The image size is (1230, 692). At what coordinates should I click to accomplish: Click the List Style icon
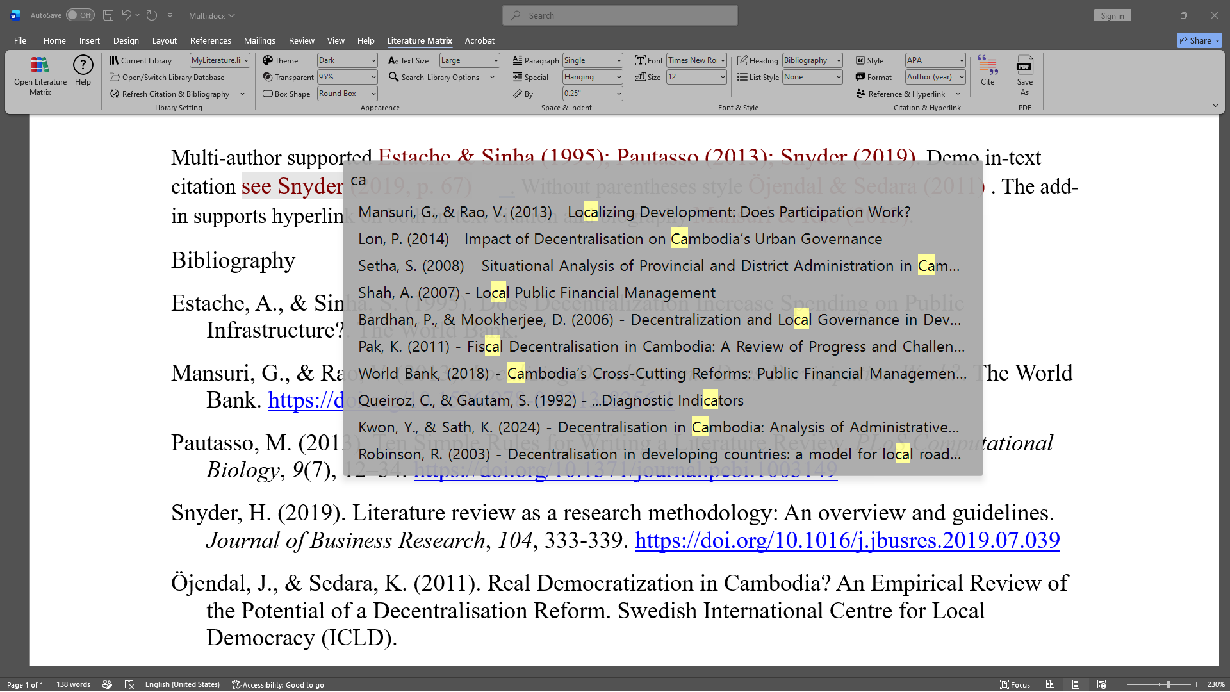[742, 77]
